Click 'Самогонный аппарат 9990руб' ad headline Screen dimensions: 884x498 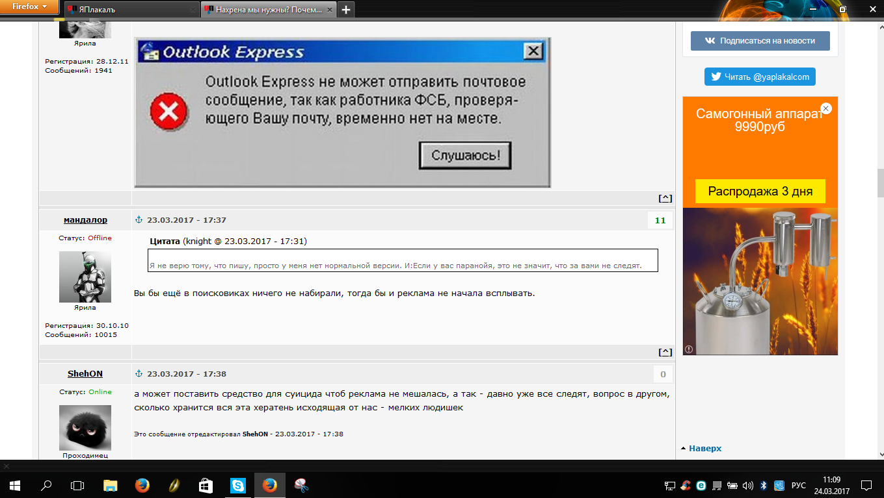tap(760, 120)
